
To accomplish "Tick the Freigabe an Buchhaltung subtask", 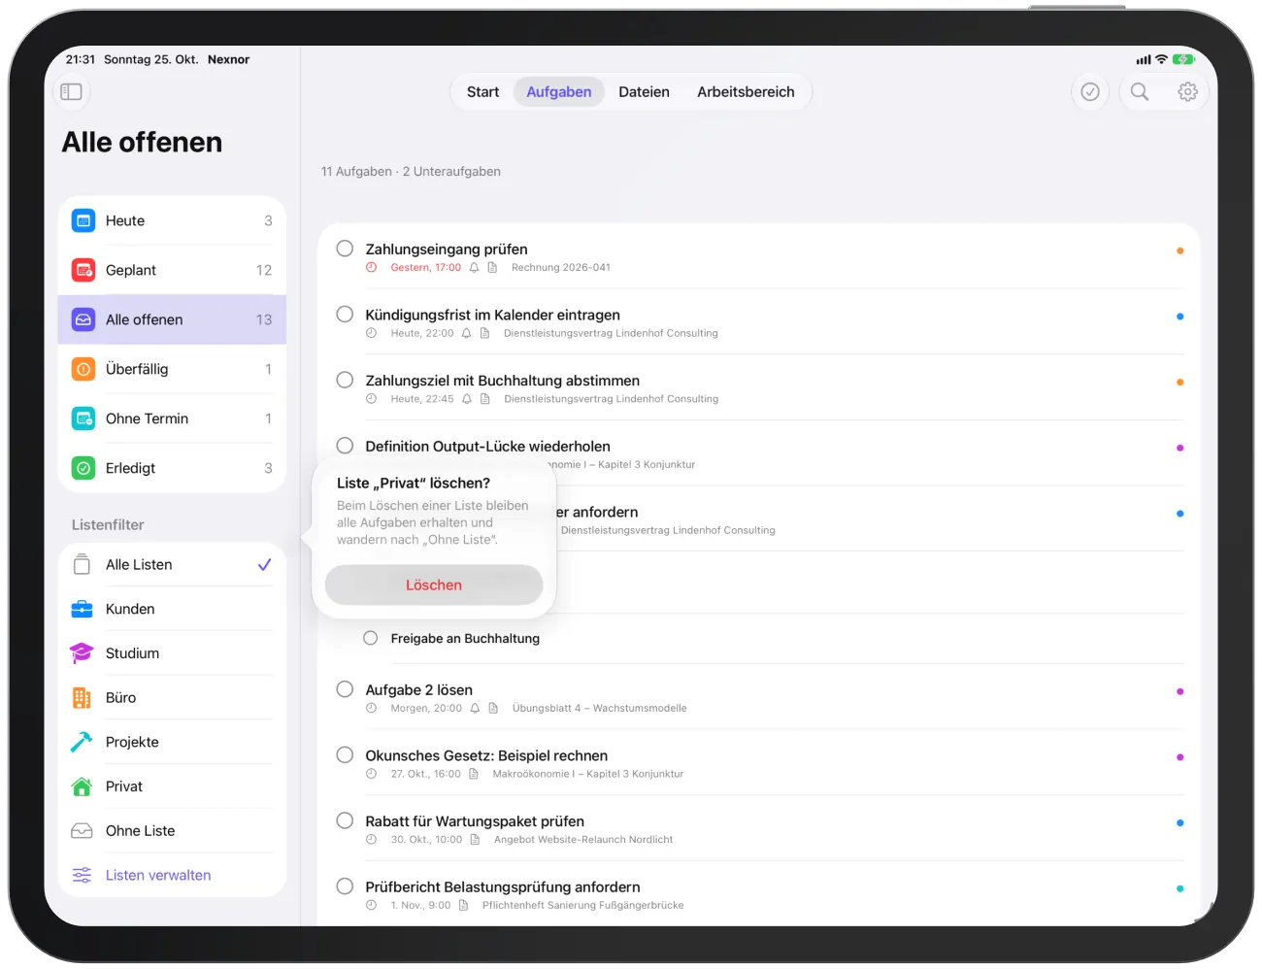I will pos(371,639).
